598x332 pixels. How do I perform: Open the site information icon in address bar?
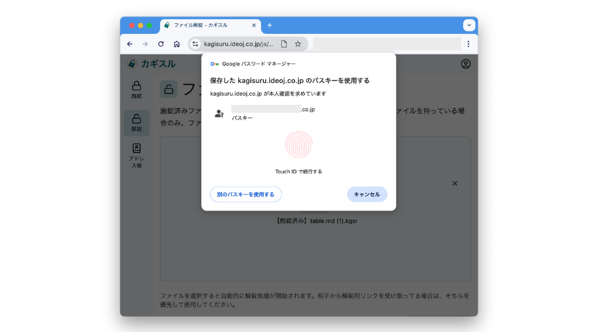click(195, 44)
